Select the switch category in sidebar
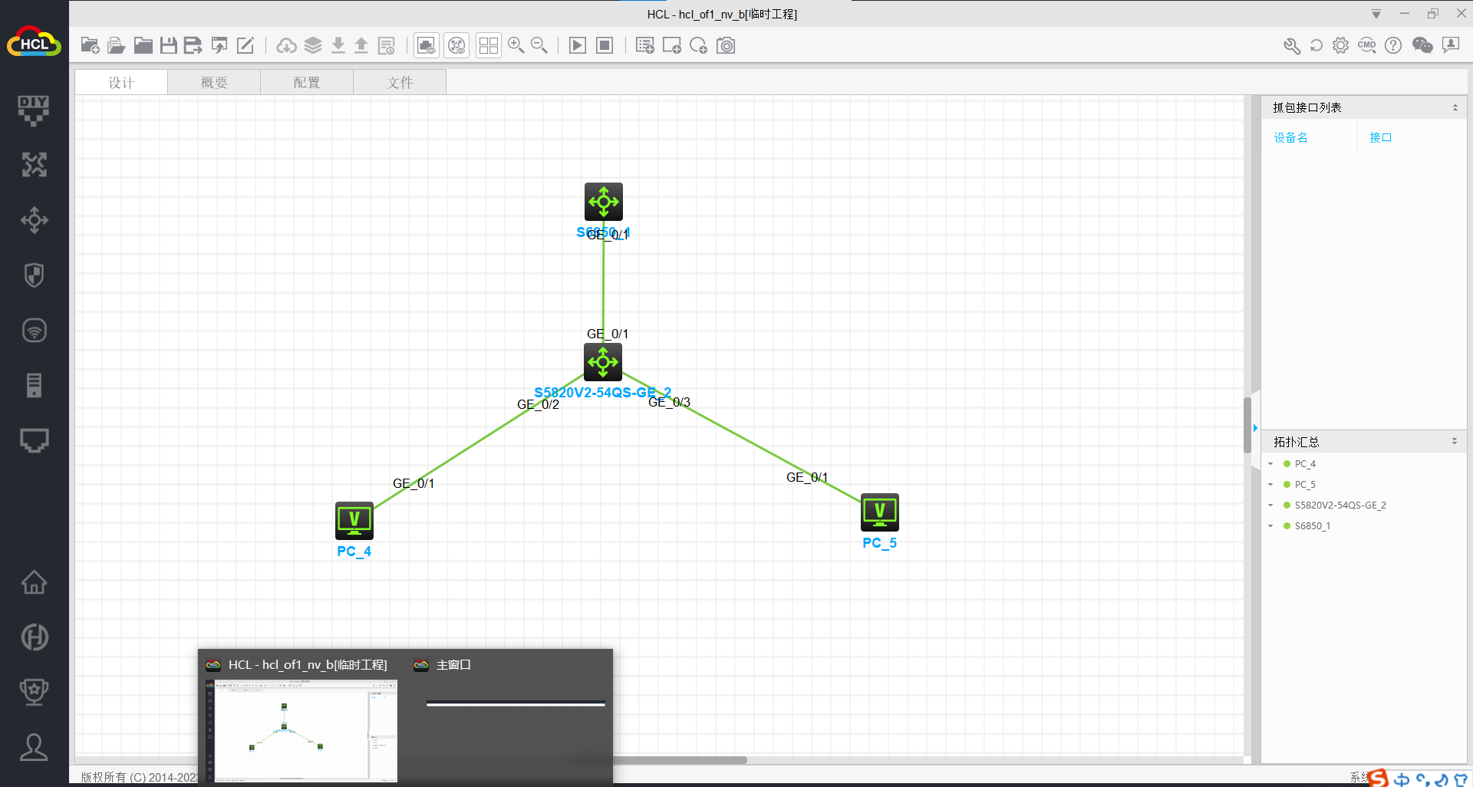 click(x=34, y=220)
